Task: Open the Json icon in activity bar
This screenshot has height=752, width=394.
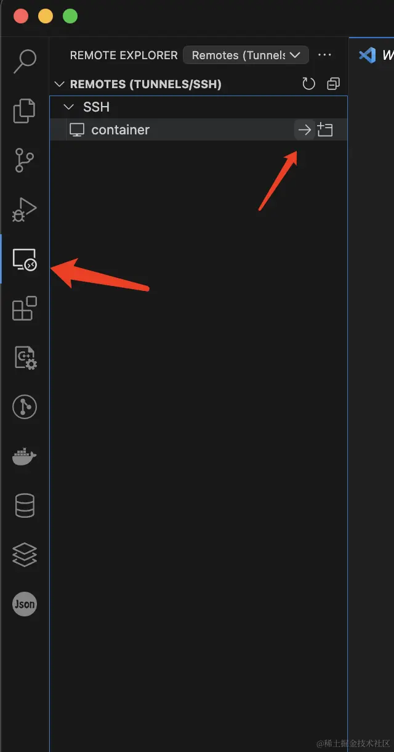Action: coord(25,604)
